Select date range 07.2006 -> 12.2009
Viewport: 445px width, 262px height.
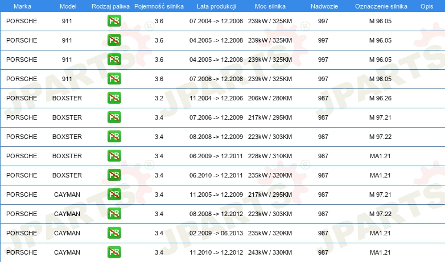(216, 117)
